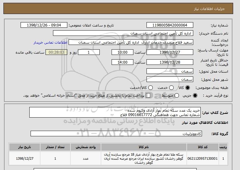Tick the اسناد خزانه اسلامی payment checkbox
240x170 pixels.
[148, 95]
